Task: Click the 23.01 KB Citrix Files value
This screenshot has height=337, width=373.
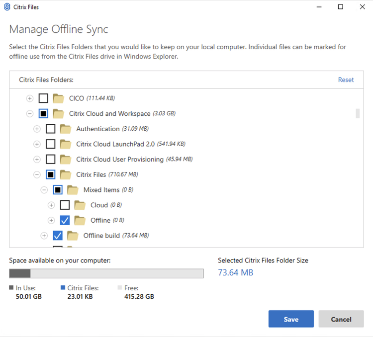Action: pyautogui.click(x=80, y=297)
